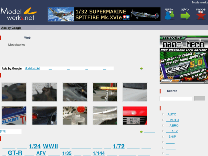This screenshot has width=208, height=156.
Task: Open the dark blue car taillight thumbnail
Action: (44, 116)
